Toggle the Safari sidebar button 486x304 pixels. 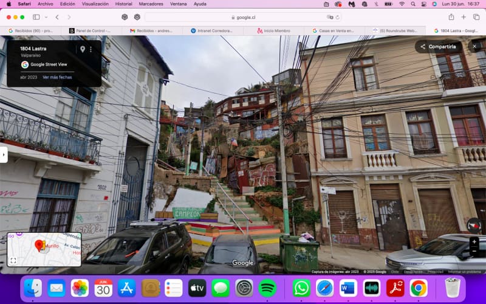pyautogui.click(x=36, y=17)
